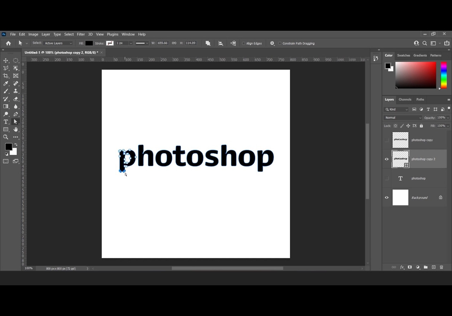Click the Path Operations icon
This screenshot has width=452, height=316.
click(x=208, y=43)
